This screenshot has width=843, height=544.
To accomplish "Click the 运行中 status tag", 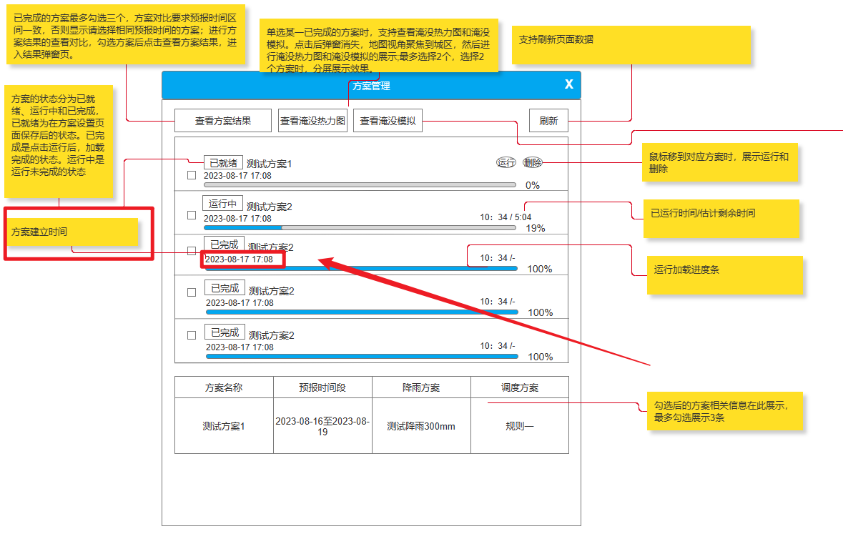I will [223, 204].
